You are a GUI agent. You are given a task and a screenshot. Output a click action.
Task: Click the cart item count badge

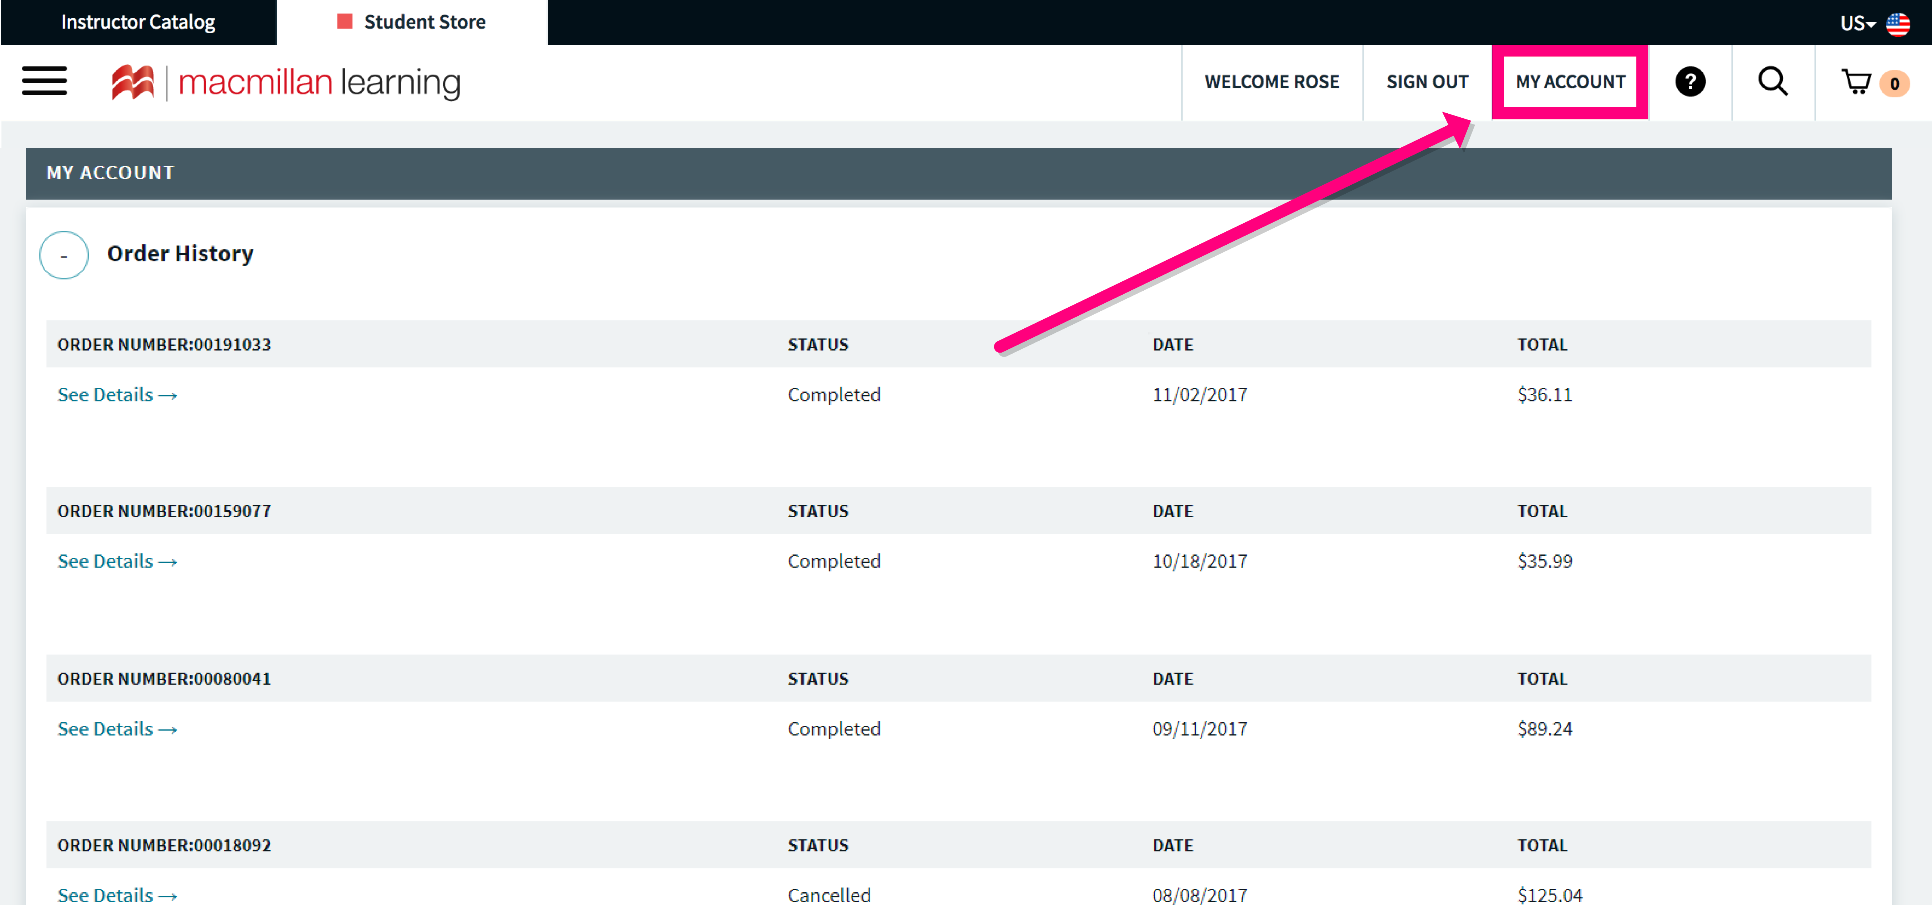pyautogui.click(x=1894, y=83)
